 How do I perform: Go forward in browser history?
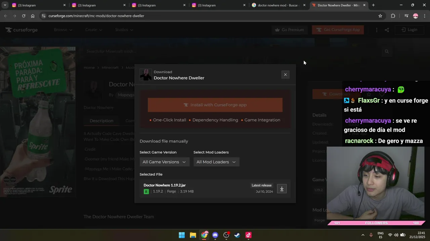14,16
